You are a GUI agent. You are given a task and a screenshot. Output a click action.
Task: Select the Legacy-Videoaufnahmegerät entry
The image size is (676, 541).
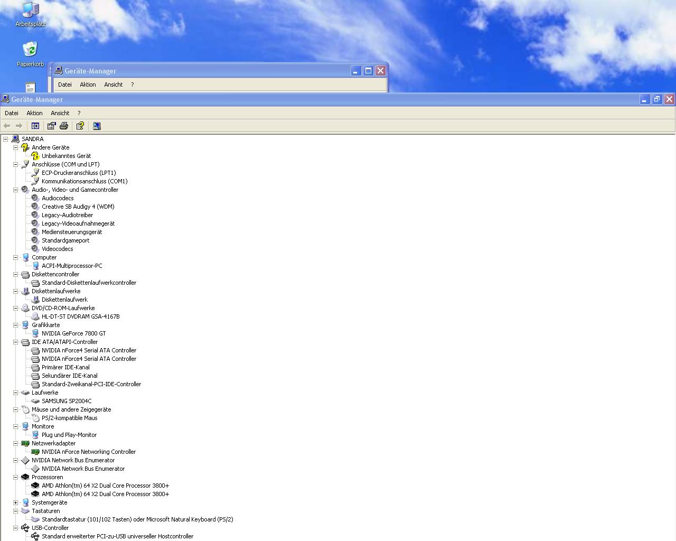(78, 223)
